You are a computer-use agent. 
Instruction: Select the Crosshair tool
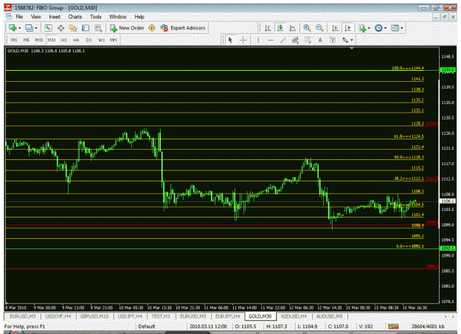point(243,40)
